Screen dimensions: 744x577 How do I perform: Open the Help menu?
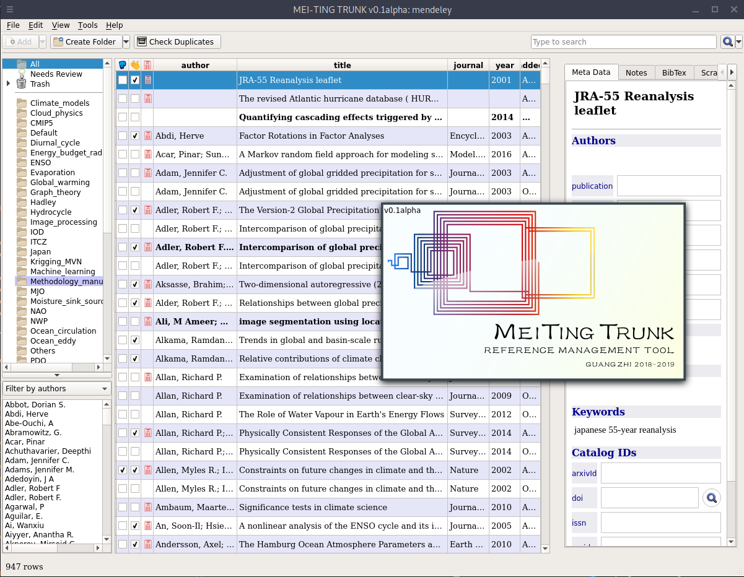point(115,25)
